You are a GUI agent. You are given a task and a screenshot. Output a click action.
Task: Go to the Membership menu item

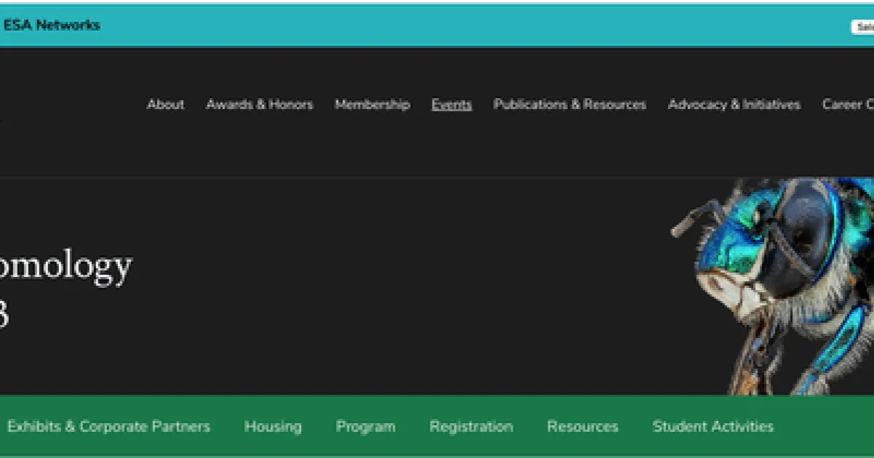point(372,105)
